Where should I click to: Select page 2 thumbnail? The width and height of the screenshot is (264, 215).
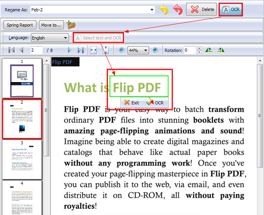tap(22, 119)
